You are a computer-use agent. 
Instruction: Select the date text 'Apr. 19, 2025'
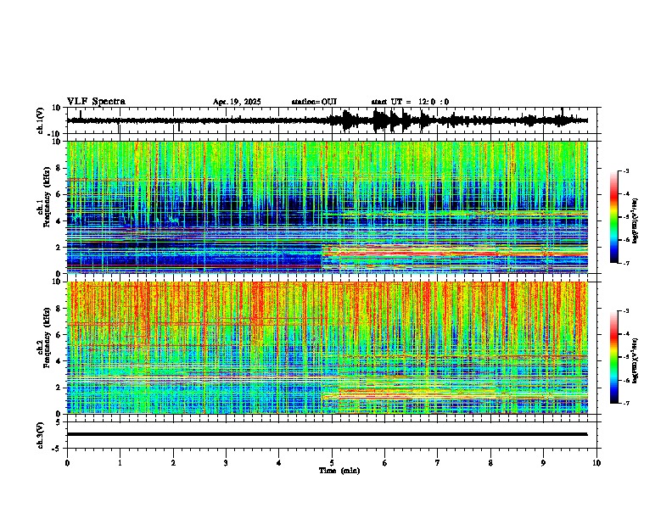coord(237,102)
